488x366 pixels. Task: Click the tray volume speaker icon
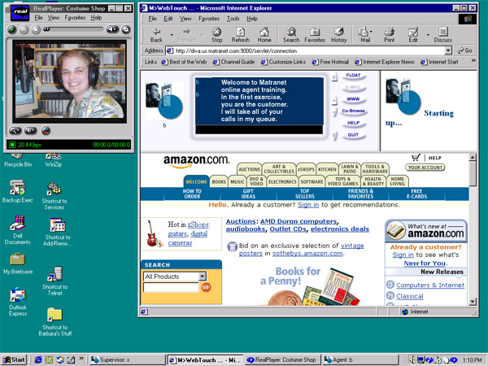412,359
